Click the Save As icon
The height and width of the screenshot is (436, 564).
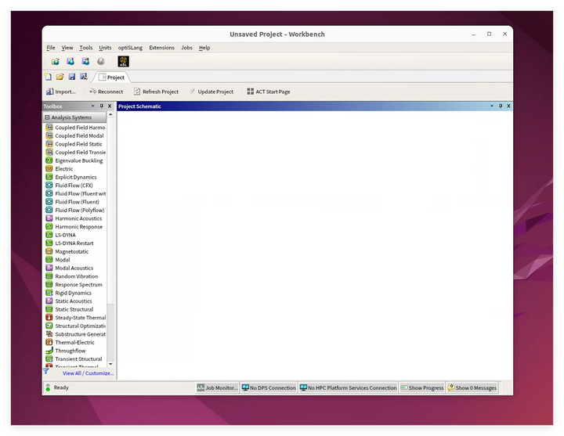(84, 77)
